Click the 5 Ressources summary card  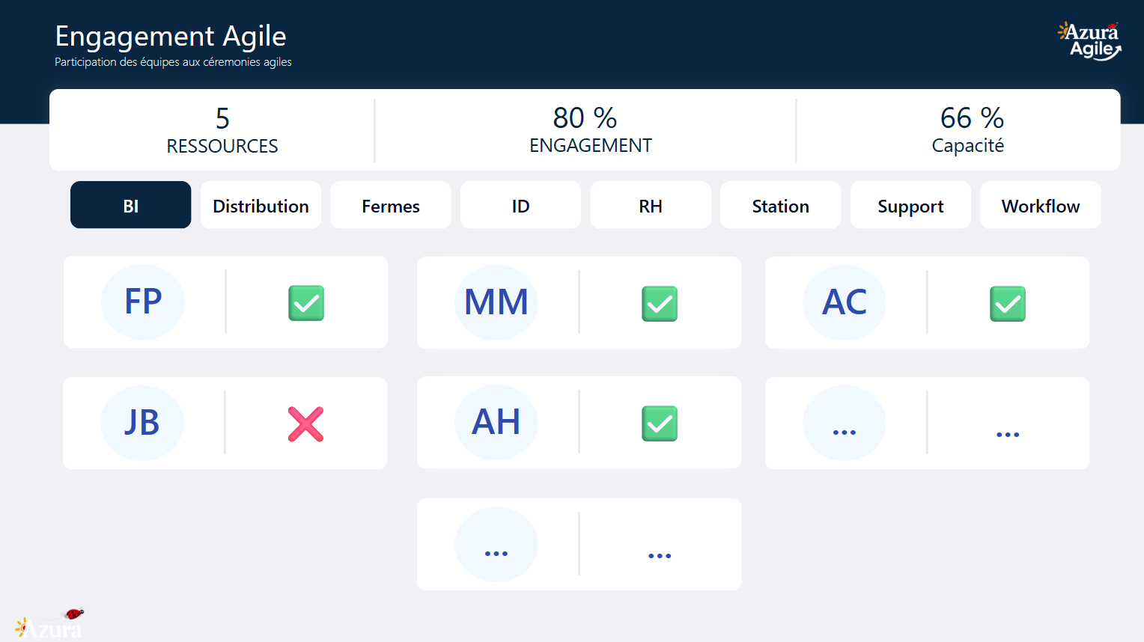coord(222,129)
